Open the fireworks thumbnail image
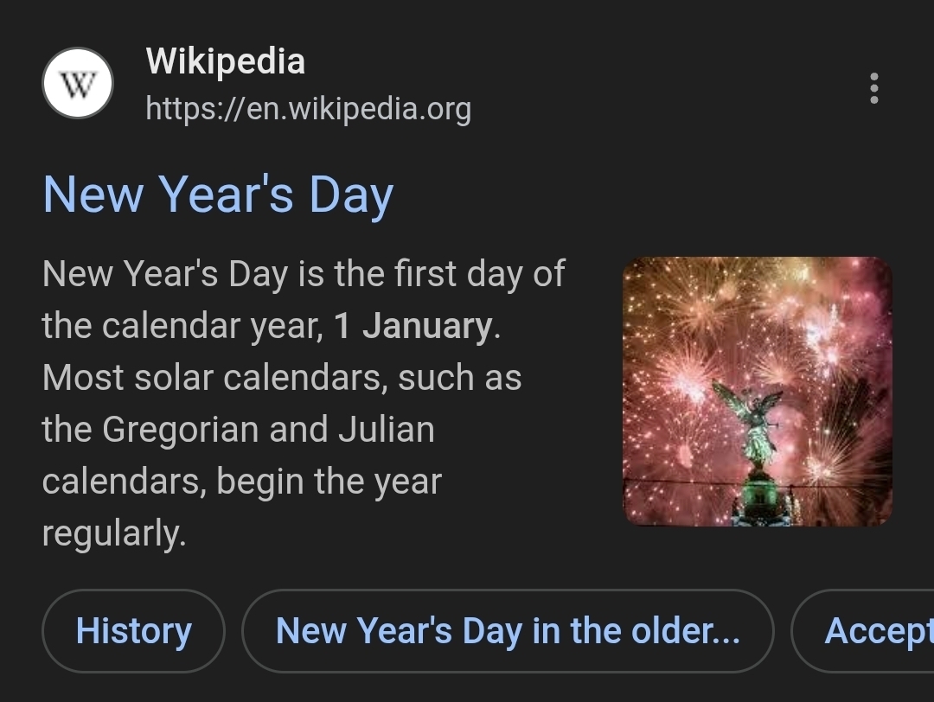The width and height of the screenshot is (934, 702). pos(757,391)
